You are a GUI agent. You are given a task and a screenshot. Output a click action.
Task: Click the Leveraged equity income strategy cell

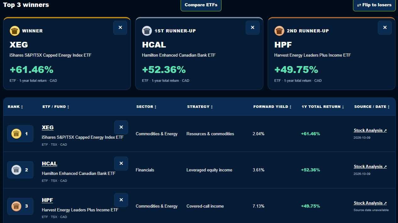pyautogui.click(x=209, y=170)
